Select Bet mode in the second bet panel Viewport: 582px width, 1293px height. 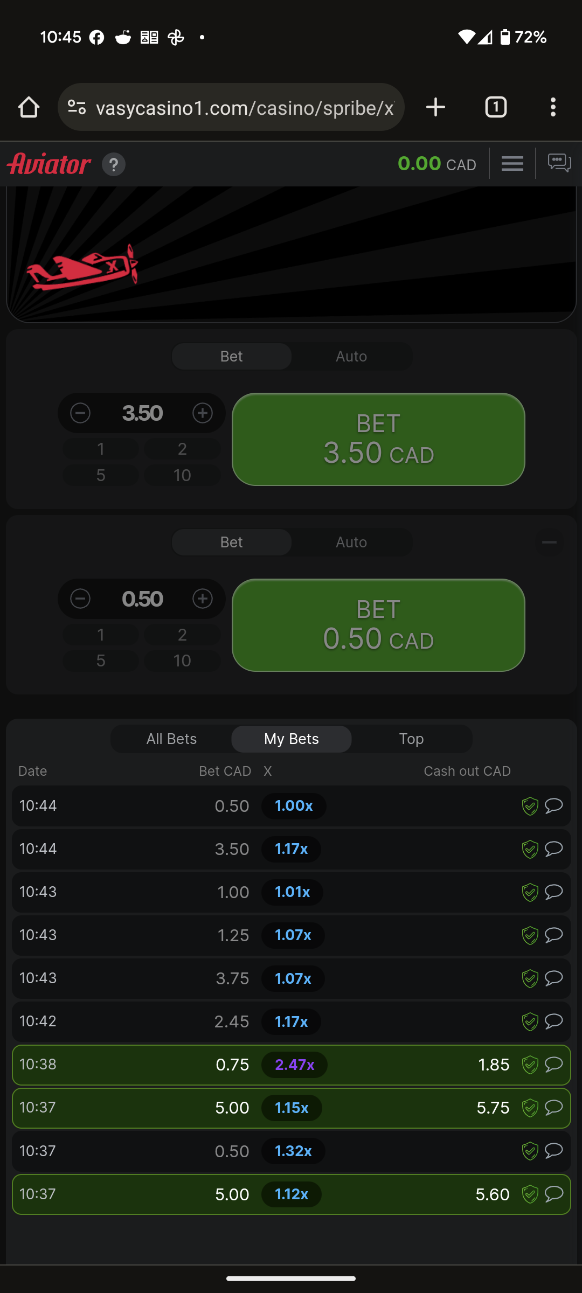click(232, 543)
